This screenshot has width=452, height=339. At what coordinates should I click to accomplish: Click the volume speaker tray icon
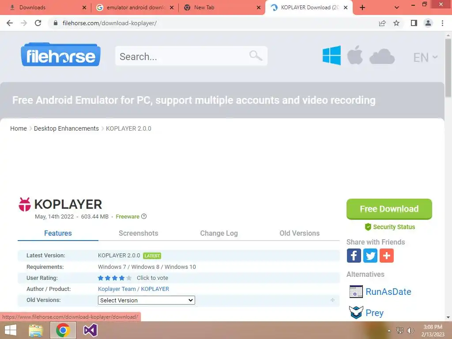410,331
